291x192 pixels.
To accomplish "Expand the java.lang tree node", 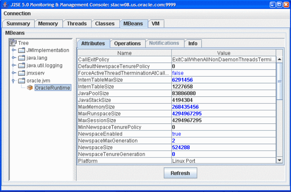I will (14, 58).
